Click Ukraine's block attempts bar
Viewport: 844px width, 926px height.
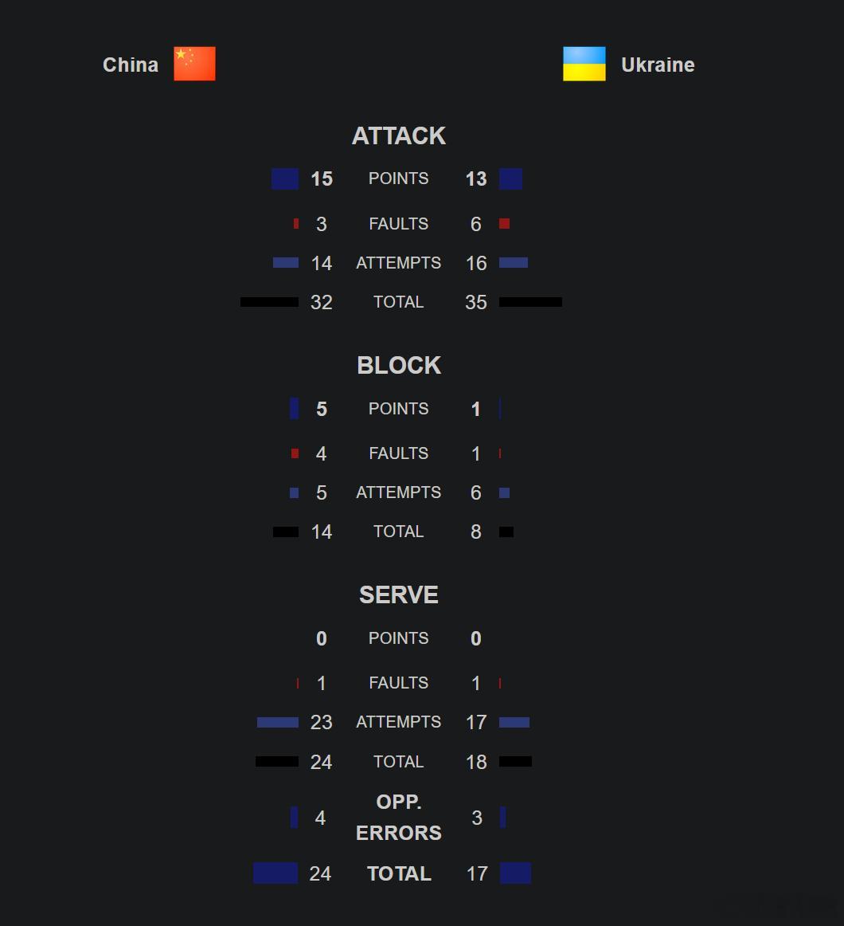(504, 492)
